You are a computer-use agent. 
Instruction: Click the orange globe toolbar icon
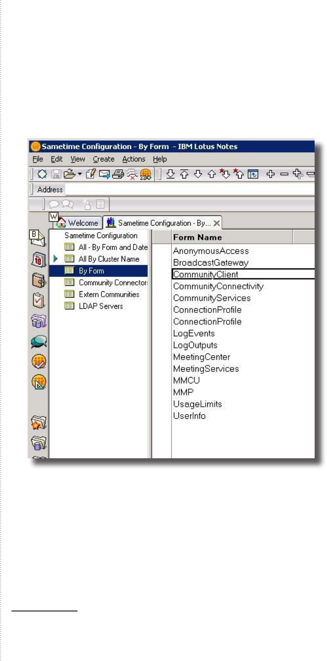146,174
